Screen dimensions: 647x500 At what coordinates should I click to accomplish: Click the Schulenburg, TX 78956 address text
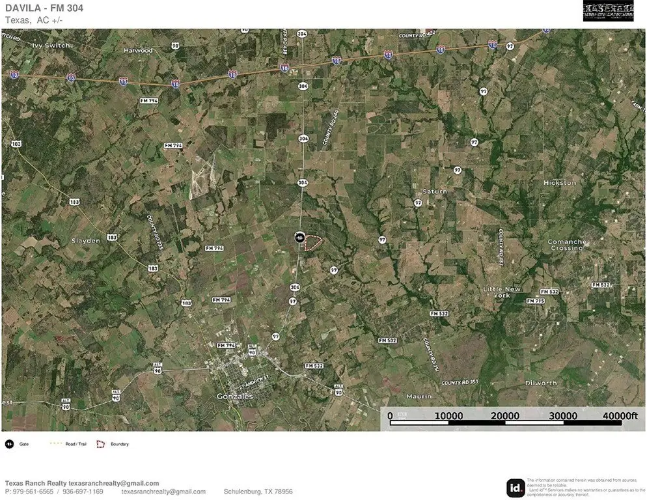point(258,492)
